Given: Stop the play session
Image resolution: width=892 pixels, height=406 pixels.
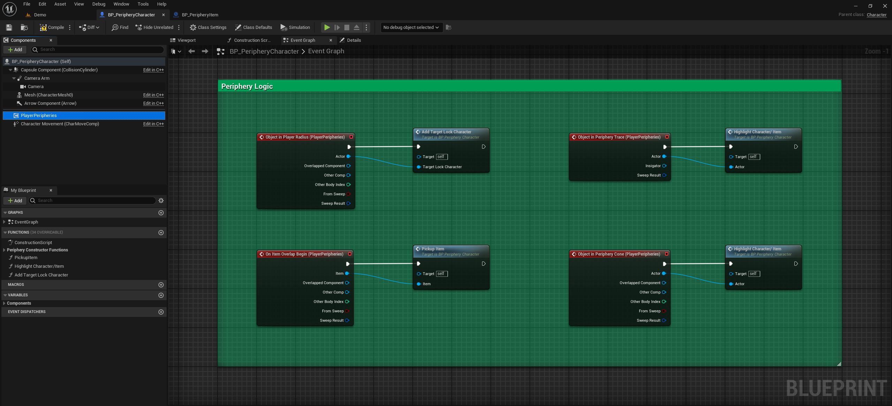Looking at the screenshot, I should coord(347,28).
